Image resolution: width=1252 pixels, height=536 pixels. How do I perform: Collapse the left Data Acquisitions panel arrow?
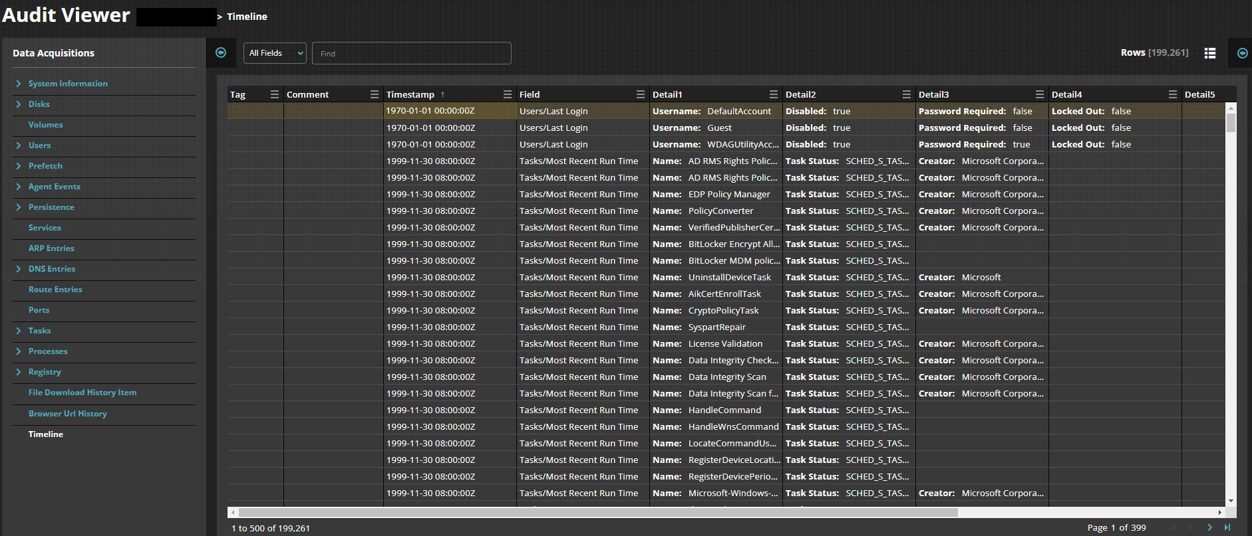point(221,53)
